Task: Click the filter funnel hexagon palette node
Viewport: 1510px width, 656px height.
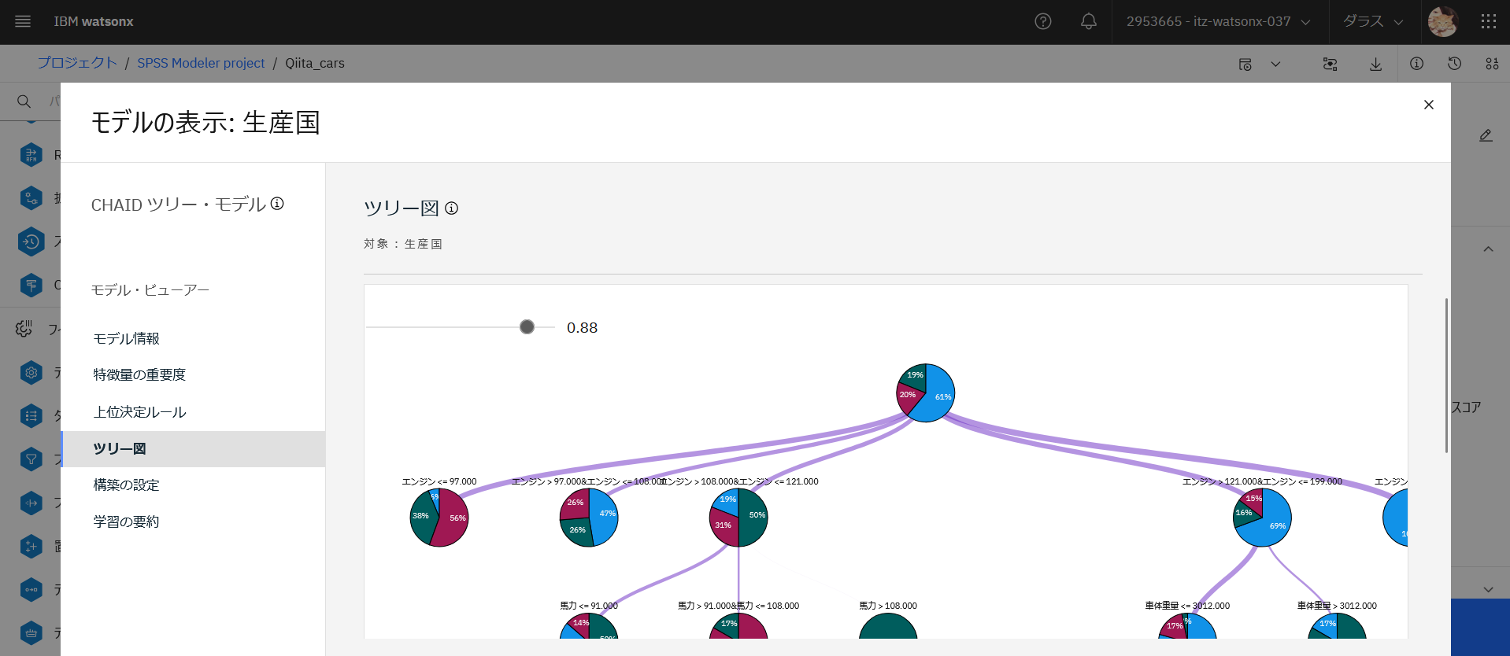Action: (x=31, y=459)
